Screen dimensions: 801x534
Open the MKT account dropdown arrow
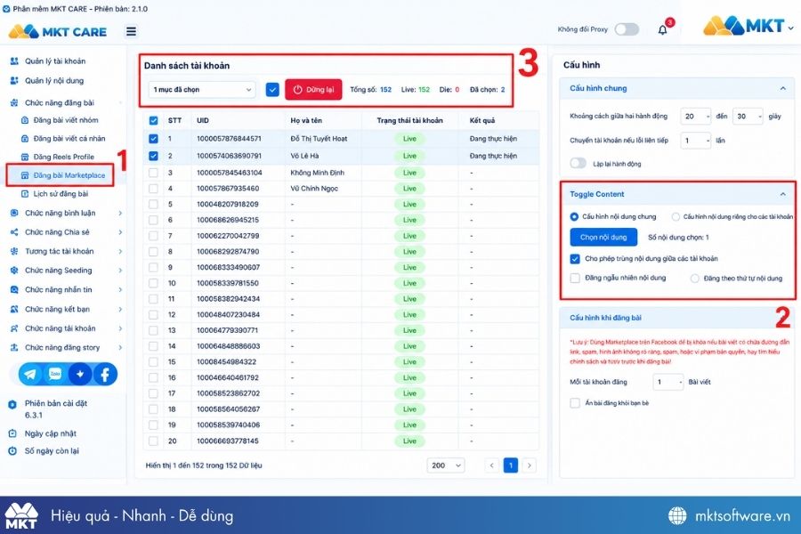point(791,28)
